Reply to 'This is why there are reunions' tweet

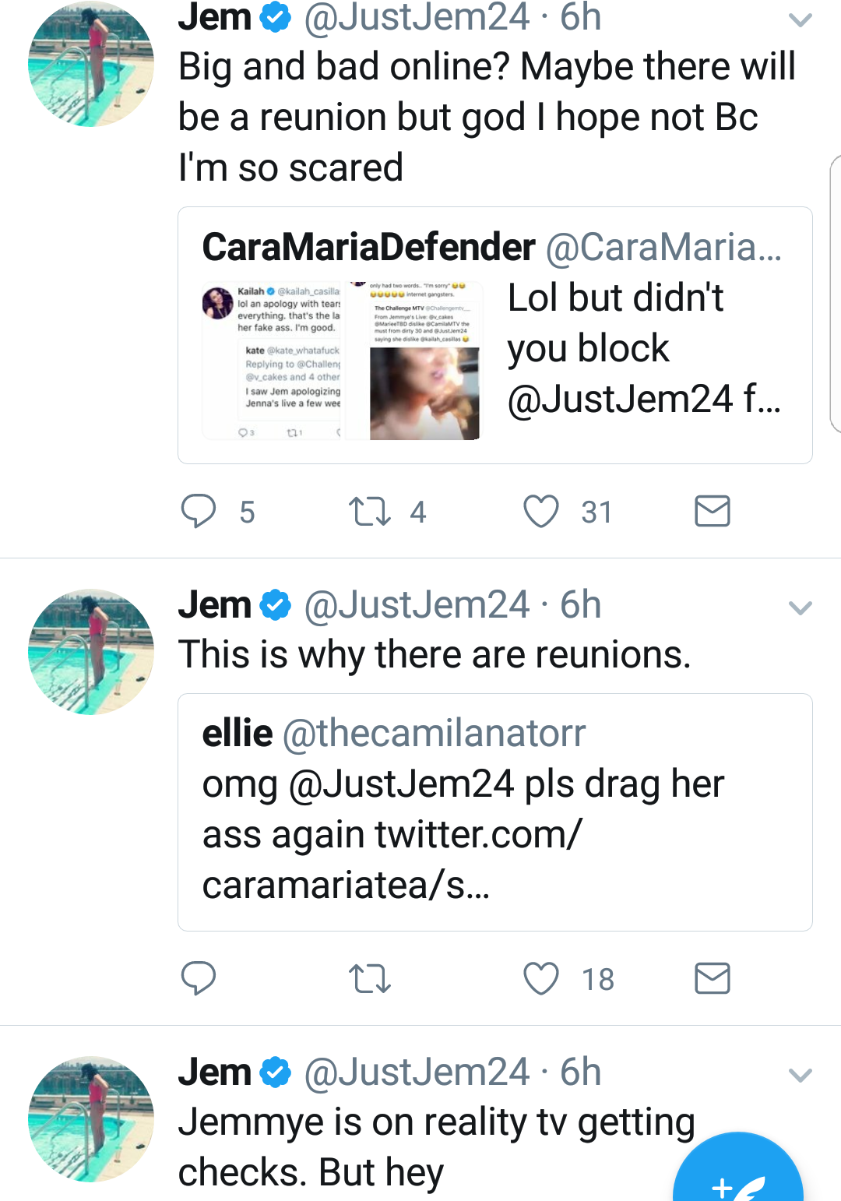coord(199,978)
